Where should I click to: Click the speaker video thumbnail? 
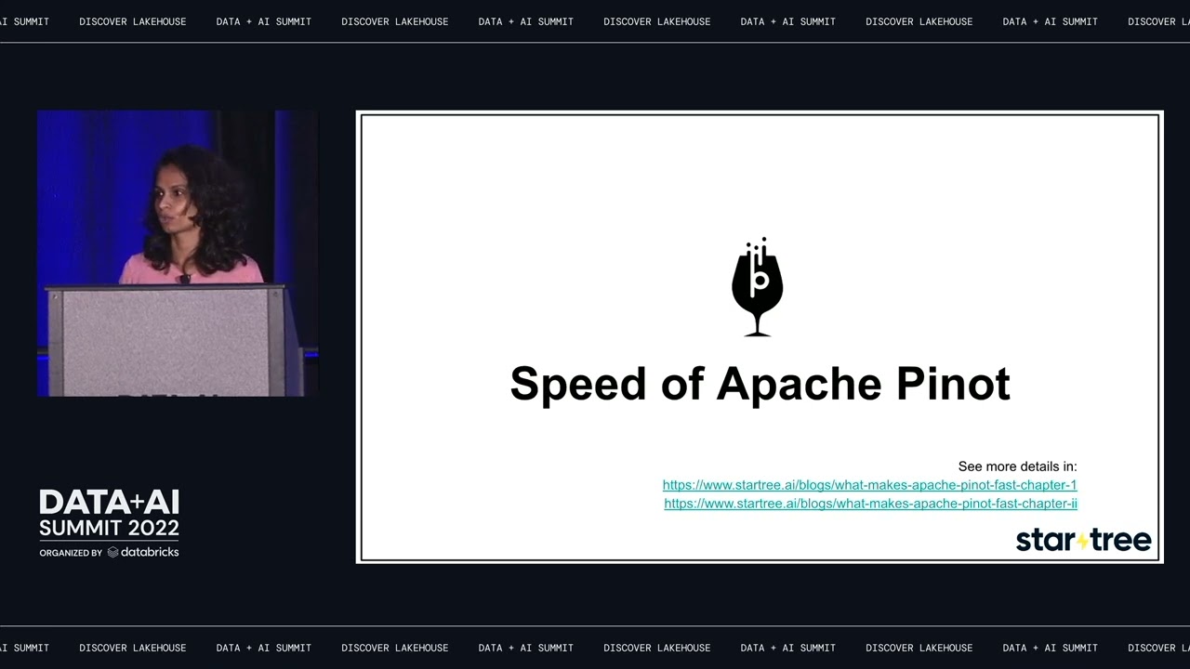coord(178,254)
